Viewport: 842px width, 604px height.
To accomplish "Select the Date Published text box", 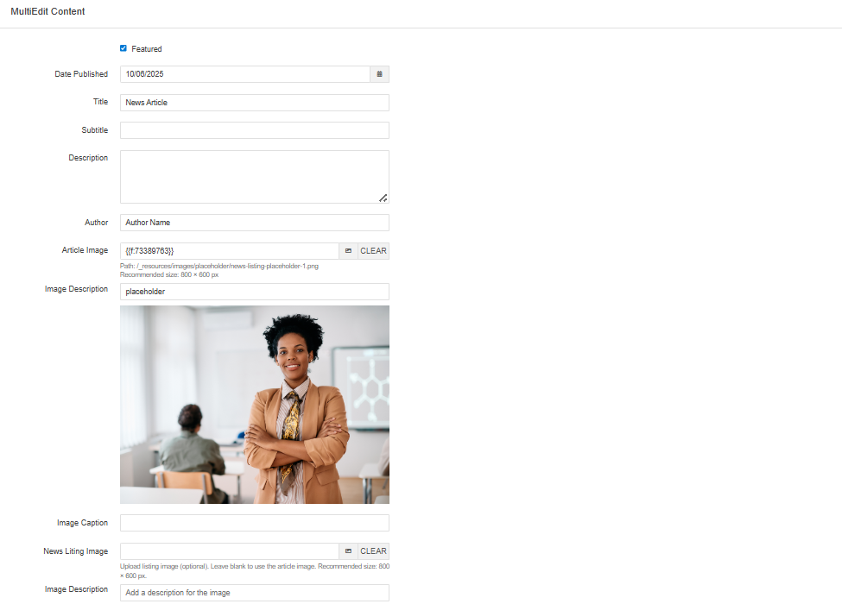I will point(244,74).
